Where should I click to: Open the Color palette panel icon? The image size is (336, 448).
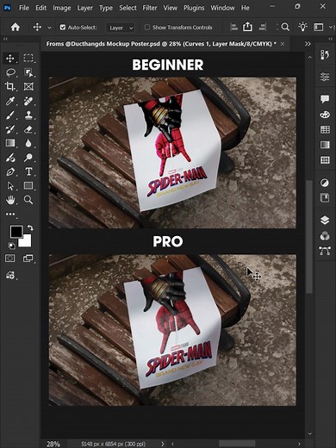click(325, 115)
